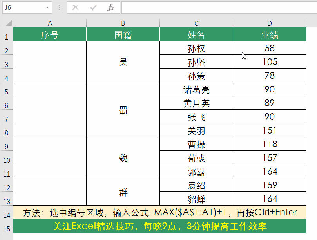Click the value 58 in 业绩 column
317x240 pixels.
tap(270, 48)
